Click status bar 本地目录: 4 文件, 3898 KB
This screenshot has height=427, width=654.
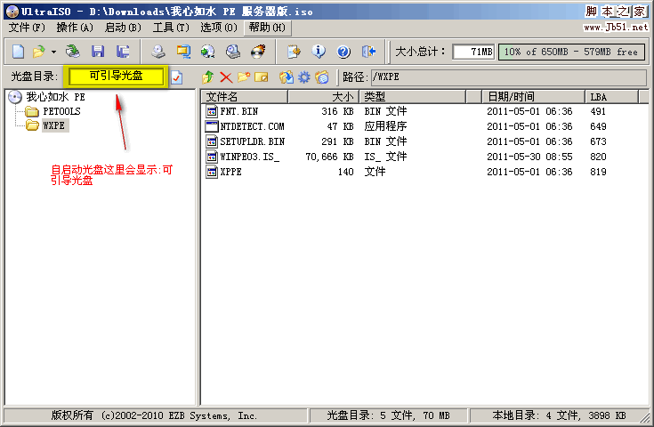point(559,415)
